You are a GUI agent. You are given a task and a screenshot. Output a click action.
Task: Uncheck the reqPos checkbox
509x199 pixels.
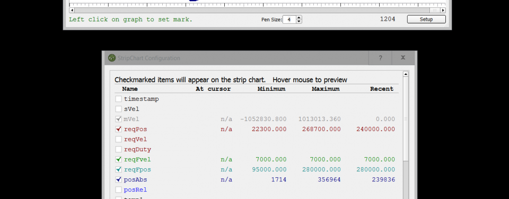pos(118,129)
